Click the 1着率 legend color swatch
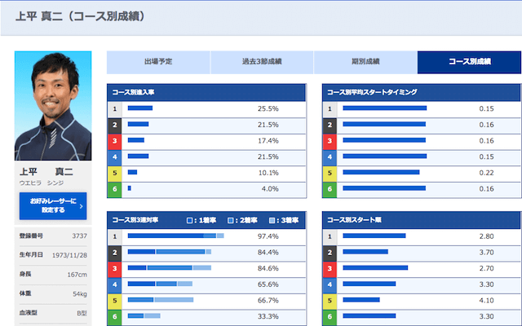This screenshot has width=522, height=326. click(190, 221)
